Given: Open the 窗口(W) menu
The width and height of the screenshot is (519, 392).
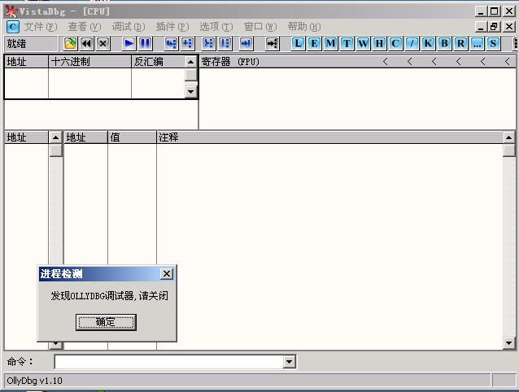Looking at the screenshot, I should [x=260, y=27].
